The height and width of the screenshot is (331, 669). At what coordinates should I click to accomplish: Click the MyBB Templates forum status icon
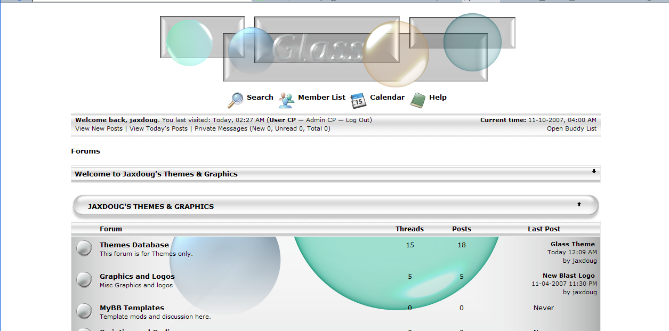[x=84, y=311]
